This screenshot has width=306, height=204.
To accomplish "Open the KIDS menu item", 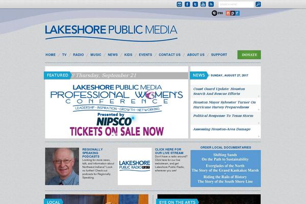I will coord(128,55).
